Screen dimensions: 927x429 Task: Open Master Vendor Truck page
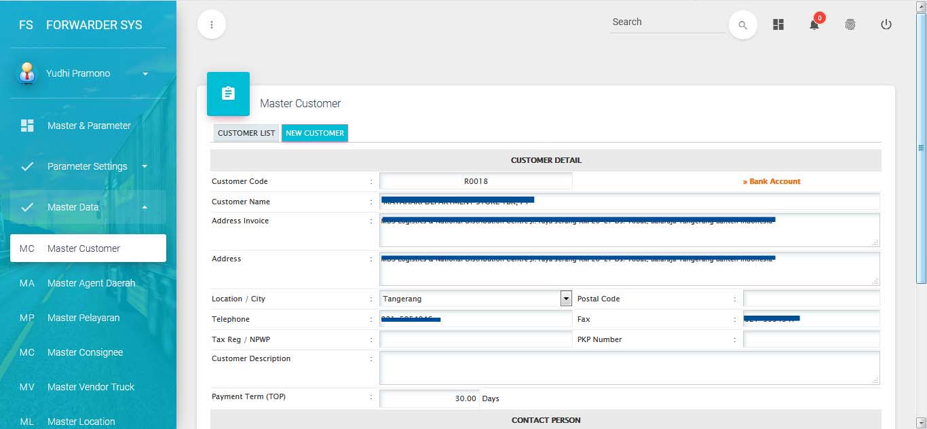pyautogui.click(x=91, y=387)
